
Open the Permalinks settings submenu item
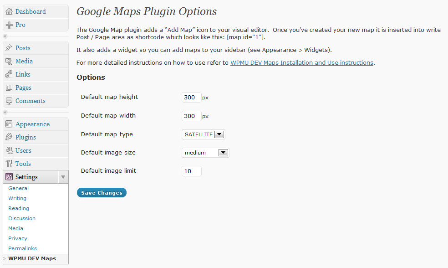(x=22, y=248)
